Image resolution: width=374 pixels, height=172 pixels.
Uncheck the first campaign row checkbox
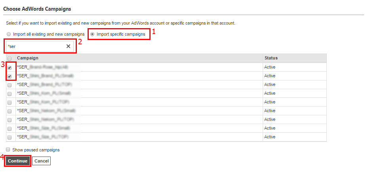[10, 67]
